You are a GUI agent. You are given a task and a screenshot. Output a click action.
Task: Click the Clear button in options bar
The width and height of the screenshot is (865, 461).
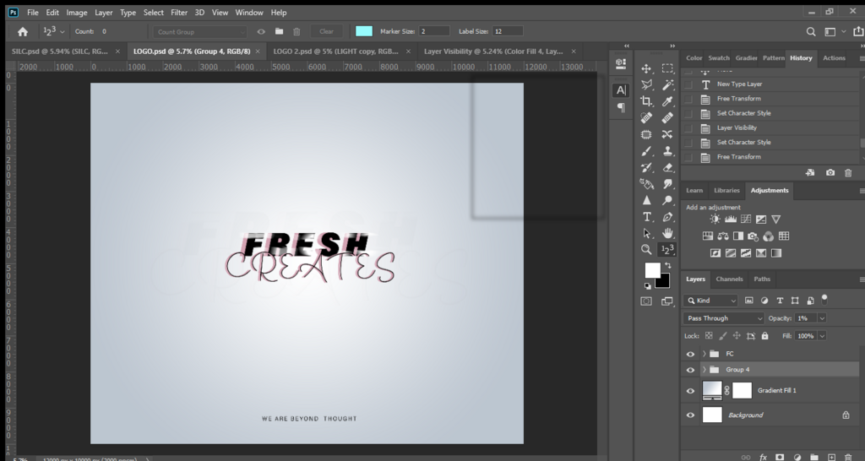coord(327,31)
